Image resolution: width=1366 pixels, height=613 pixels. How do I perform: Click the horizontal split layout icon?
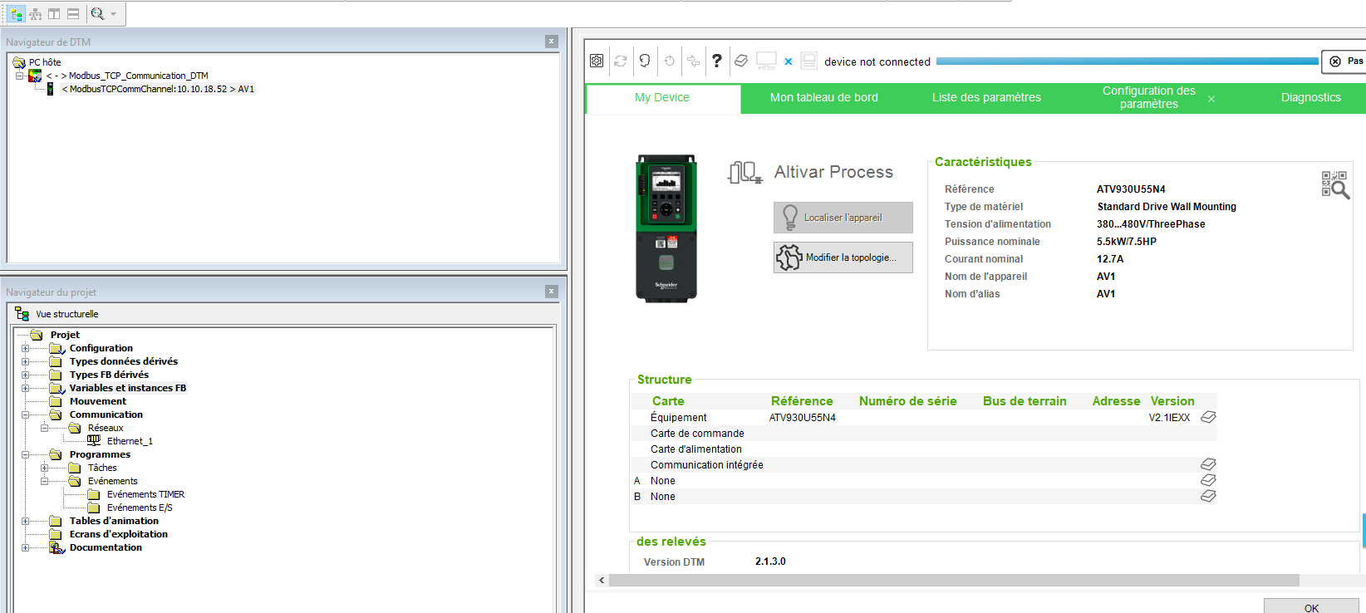click(x=73, y=13)
